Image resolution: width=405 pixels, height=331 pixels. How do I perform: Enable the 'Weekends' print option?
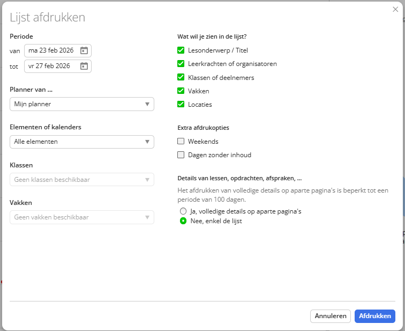click(181, 142)
